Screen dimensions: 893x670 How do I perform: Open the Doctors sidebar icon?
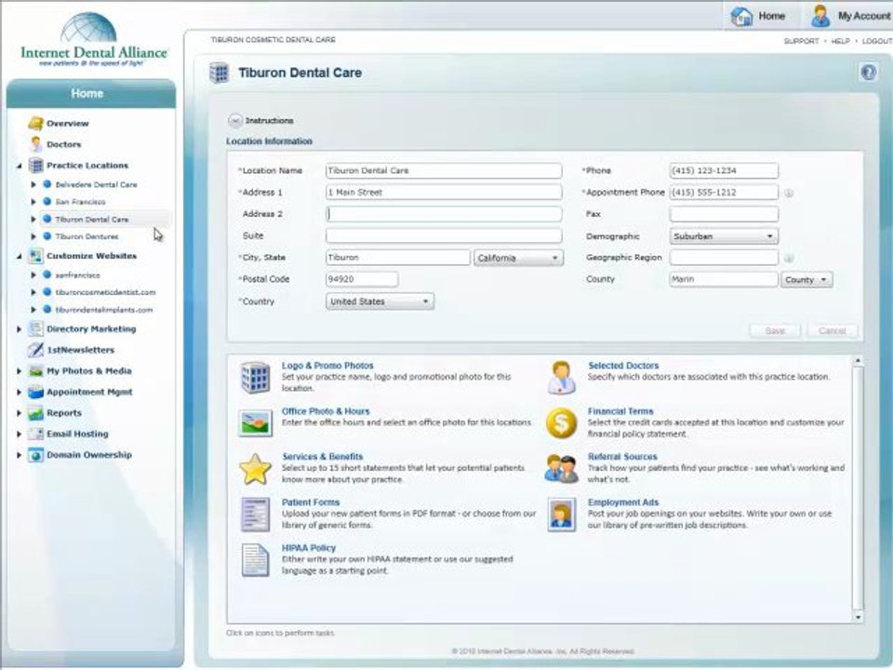point(36,144)
